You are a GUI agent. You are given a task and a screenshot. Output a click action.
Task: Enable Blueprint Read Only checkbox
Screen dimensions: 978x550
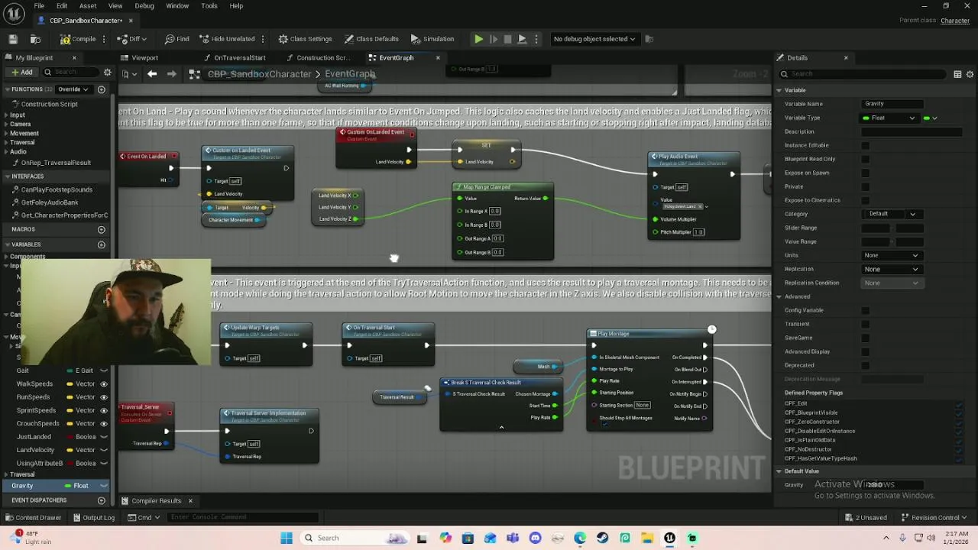(x=865, y=159)
